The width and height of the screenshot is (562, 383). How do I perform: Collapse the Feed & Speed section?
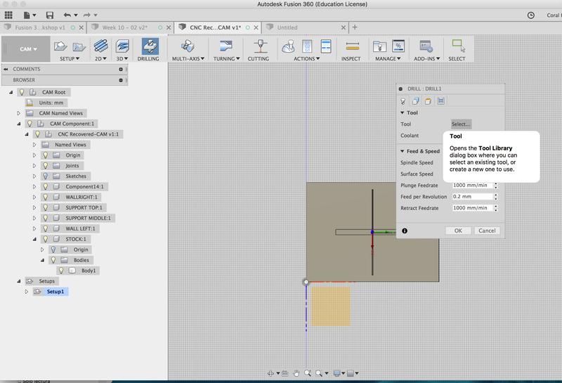point(402,151)
